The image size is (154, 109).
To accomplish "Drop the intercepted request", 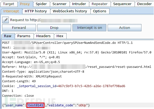I will point(54,28).
